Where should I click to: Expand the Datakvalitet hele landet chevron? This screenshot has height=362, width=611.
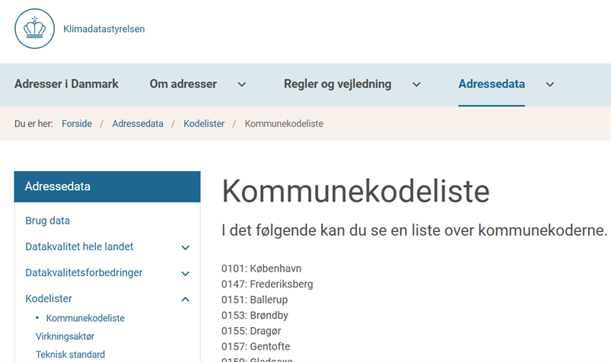pos(185,248)
